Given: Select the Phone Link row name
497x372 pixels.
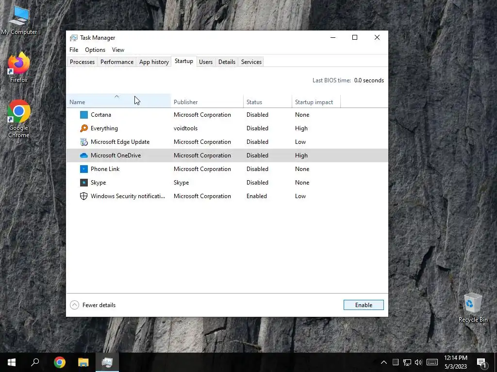Looking at the screenshot, I should 105,169.
